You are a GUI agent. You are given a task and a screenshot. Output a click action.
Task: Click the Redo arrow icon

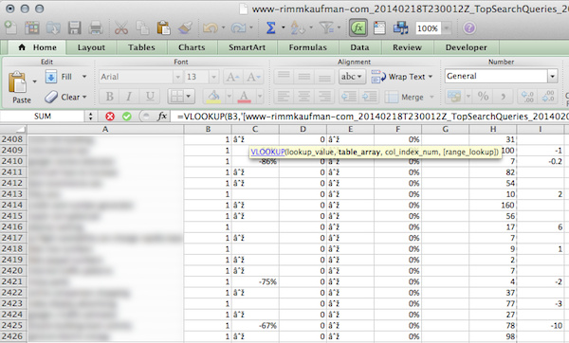(238, 27)
